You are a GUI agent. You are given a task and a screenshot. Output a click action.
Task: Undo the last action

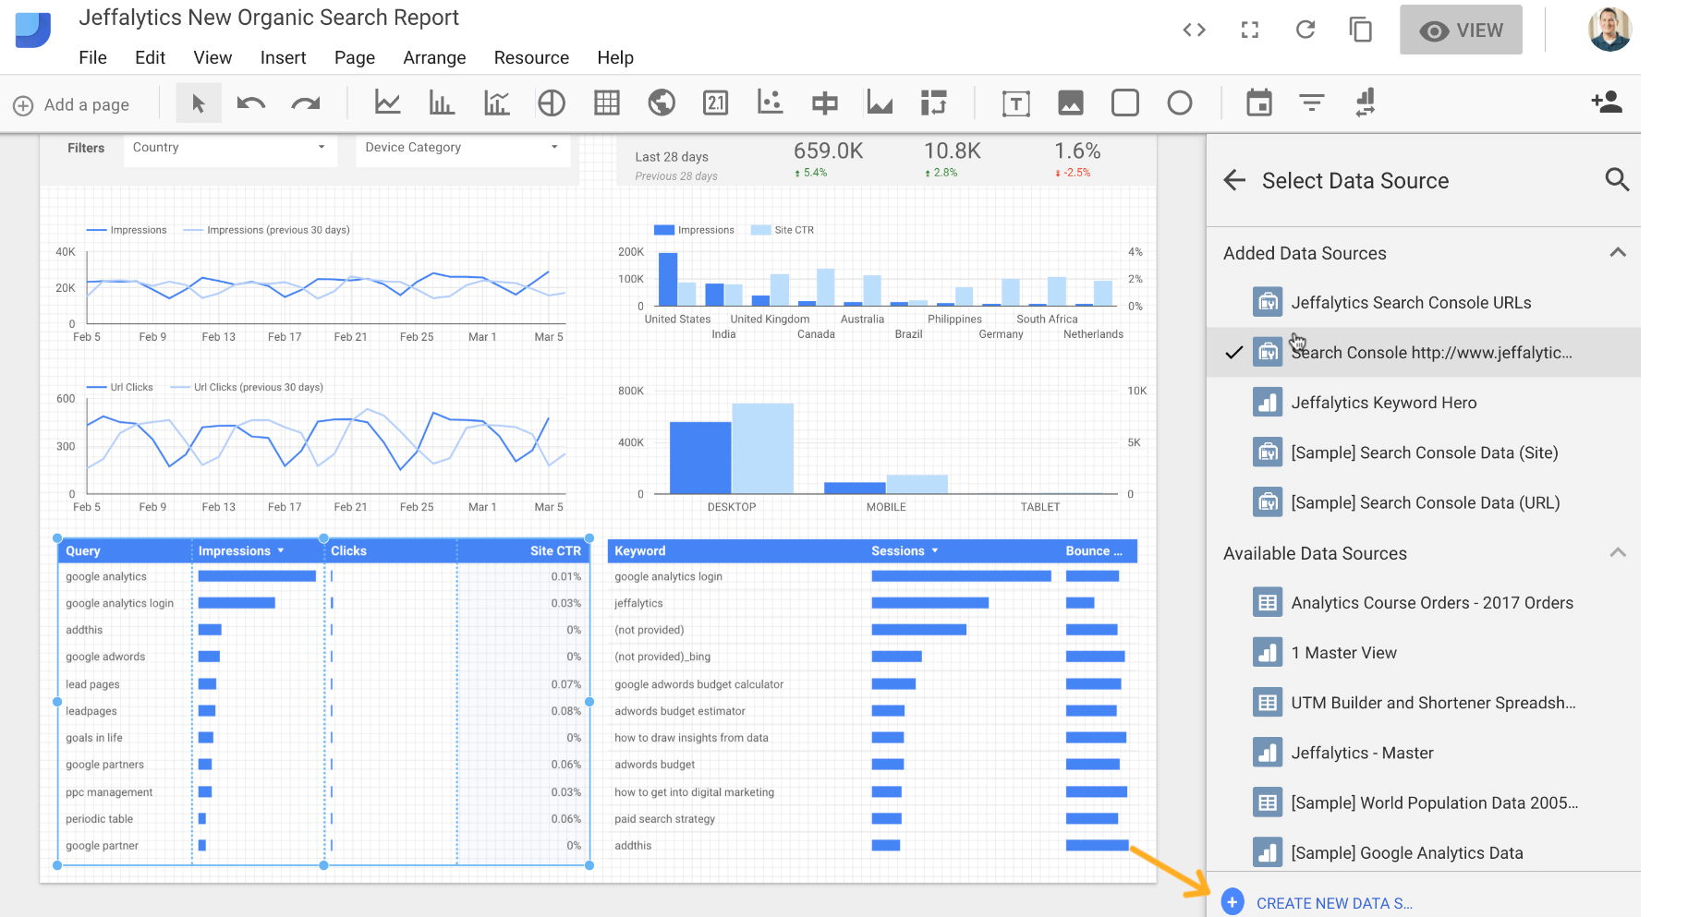(251, 103)
